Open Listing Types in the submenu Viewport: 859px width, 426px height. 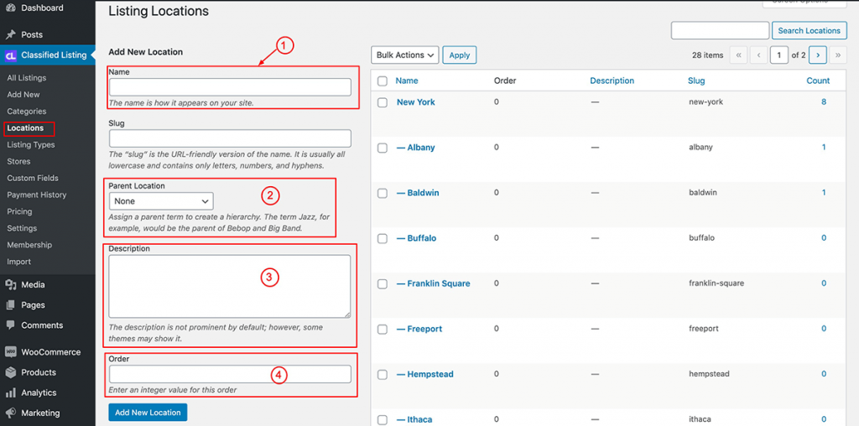pyautogui.click(x=31, y=144)
